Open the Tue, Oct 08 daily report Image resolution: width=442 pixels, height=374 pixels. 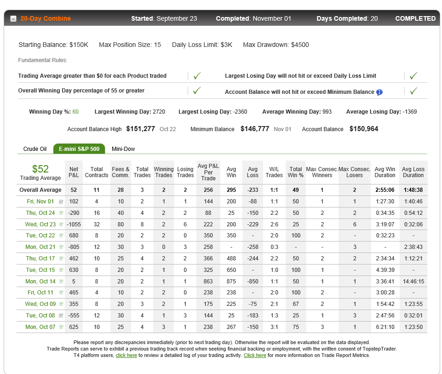(x=40, y=316)
